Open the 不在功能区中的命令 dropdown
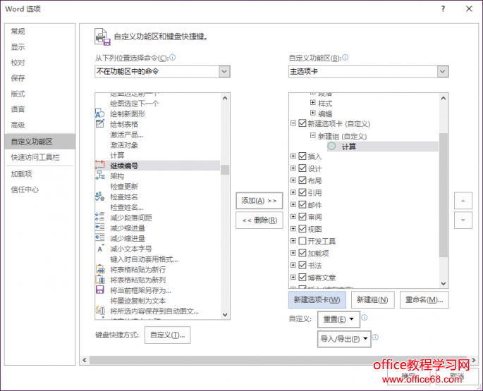The height and width of the screenshot is (391, 483). click(x=224, y=71)
